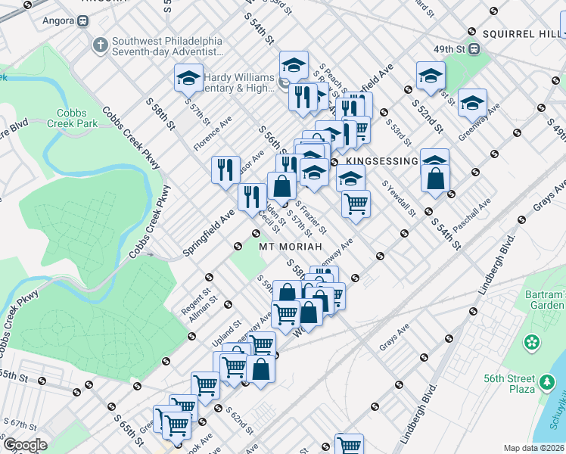Image resolution: width=566 pixels, height=454 pixels.
Task: Click bus stop icon left of S 52nd St label
Action: (409, 89)
